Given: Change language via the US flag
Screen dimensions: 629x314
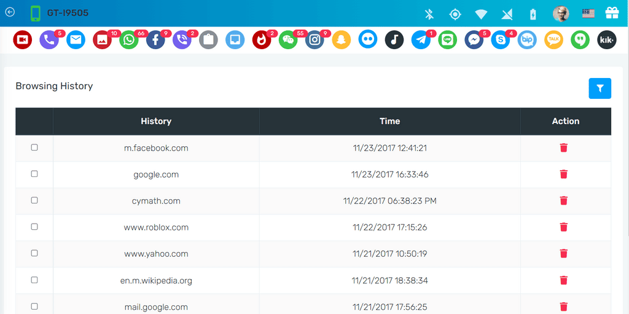Looking at the screenshot, I should [588, 14].
